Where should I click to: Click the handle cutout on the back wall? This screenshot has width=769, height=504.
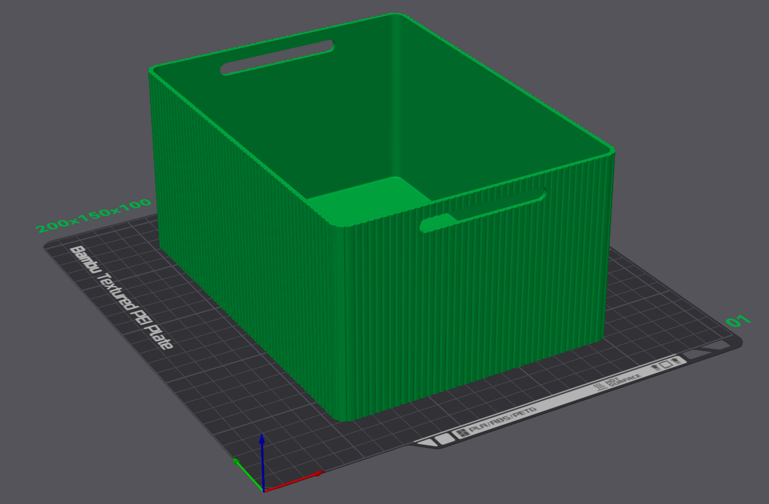click(277, 57)
